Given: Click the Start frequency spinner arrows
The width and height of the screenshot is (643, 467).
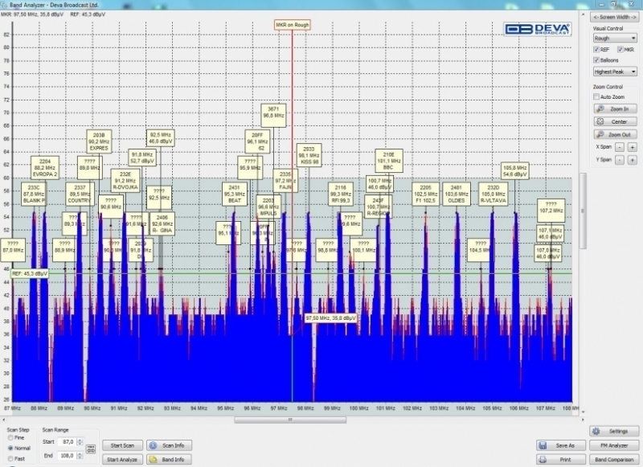Looking at the screenshot, I should coord(80,441).
